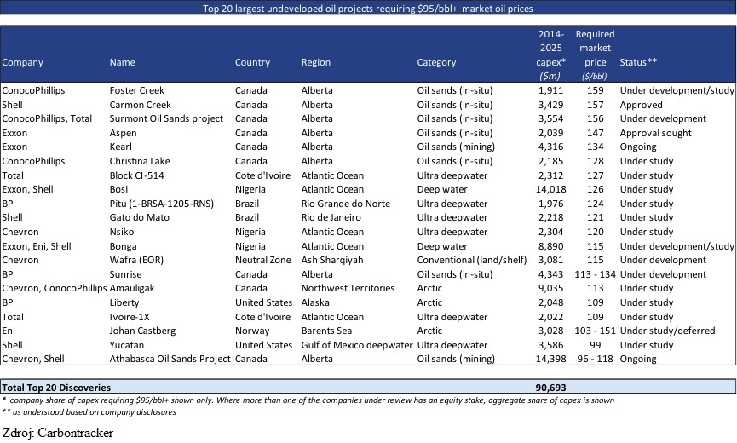
Task: Select Kearl Oil sands (mining) category
Action: point(456,147)
